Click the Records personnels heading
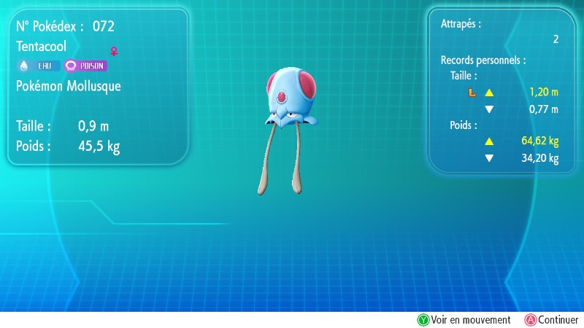 click(483, 60)
